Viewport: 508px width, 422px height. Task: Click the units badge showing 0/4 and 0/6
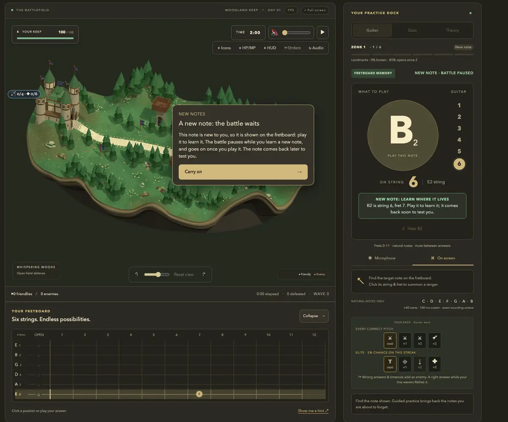[24, 94]
